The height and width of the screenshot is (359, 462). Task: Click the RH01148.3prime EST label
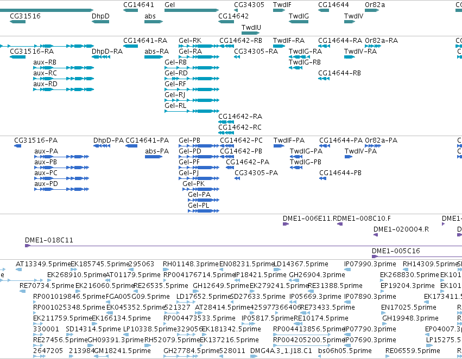191,264
